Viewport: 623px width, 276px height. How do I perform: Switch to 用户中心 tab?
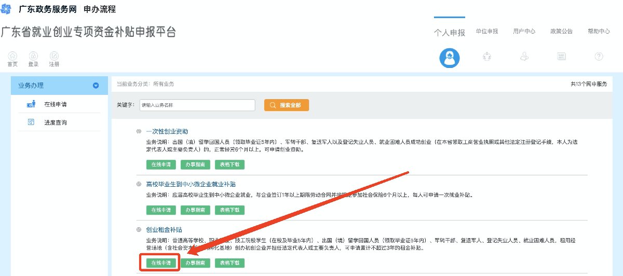[x=524, y=31]
